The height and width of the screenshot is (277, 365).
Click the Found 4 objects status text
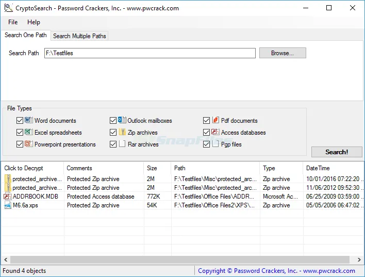tap(24, 271)
